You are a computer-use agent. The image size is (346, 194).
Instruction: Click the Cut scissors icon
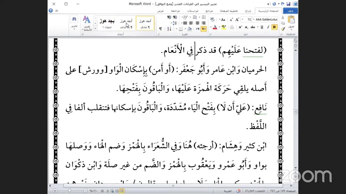click(283, 18)
